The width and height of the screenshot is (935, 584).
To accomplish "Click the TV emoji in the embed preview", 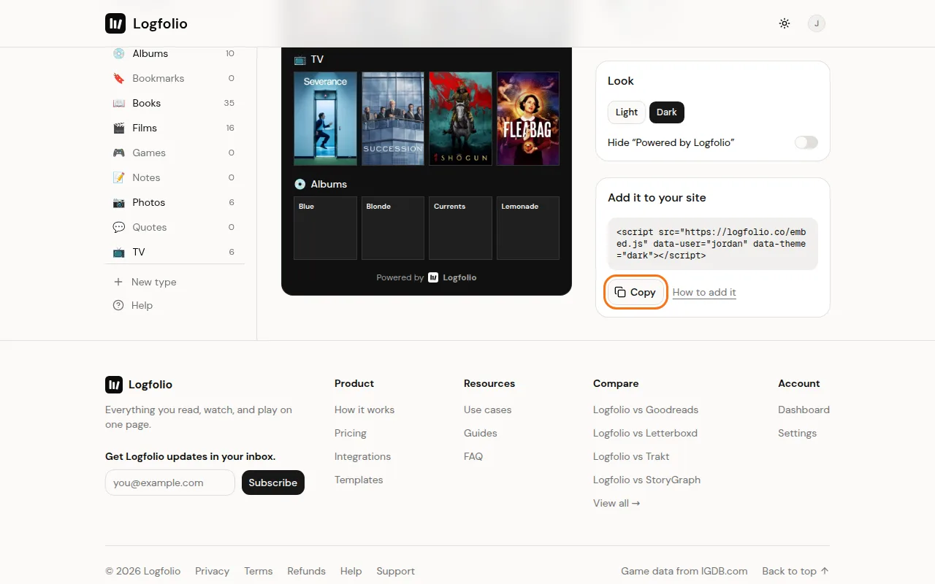I will (x=299, y=60).
